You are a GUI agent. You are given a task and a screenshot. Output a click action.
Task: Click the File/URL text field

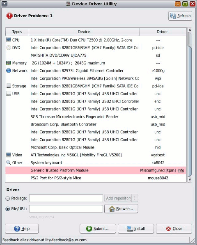pos(66,209)
